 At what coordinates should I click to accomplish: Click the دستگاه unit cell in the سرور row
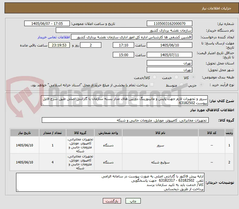(108, 145)
